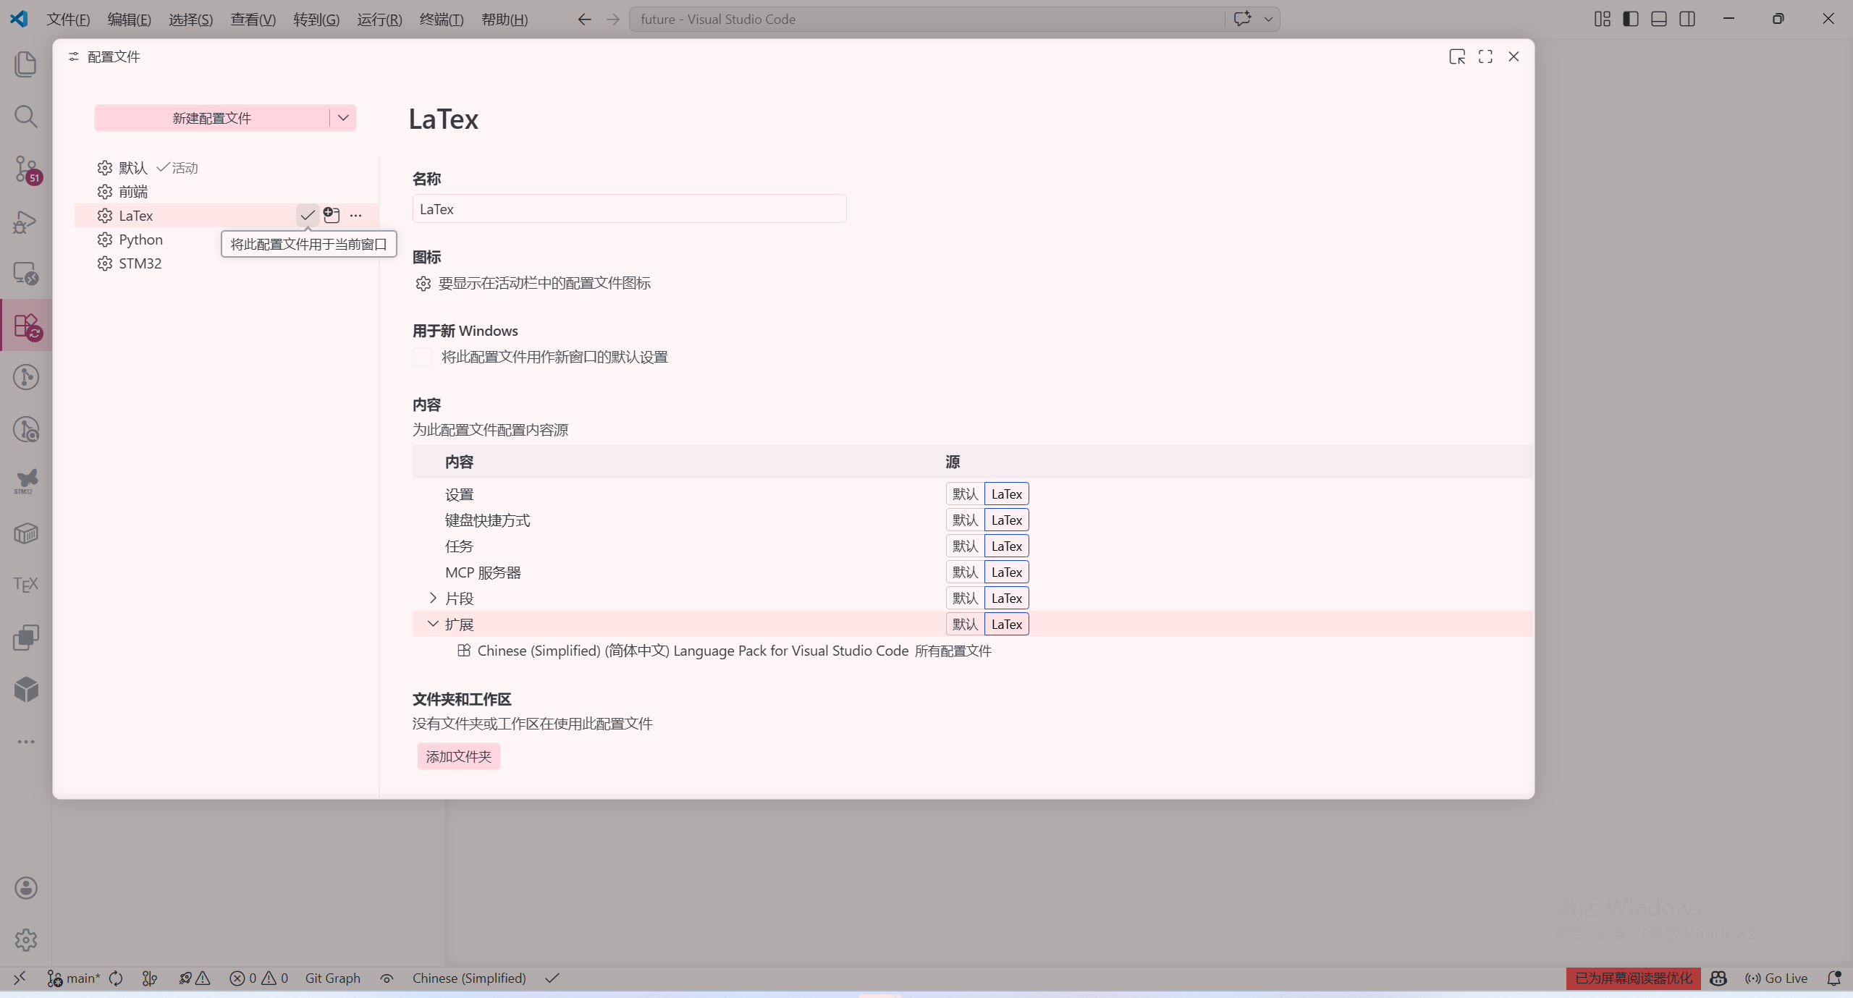Open the Run and Debug view

26,221
